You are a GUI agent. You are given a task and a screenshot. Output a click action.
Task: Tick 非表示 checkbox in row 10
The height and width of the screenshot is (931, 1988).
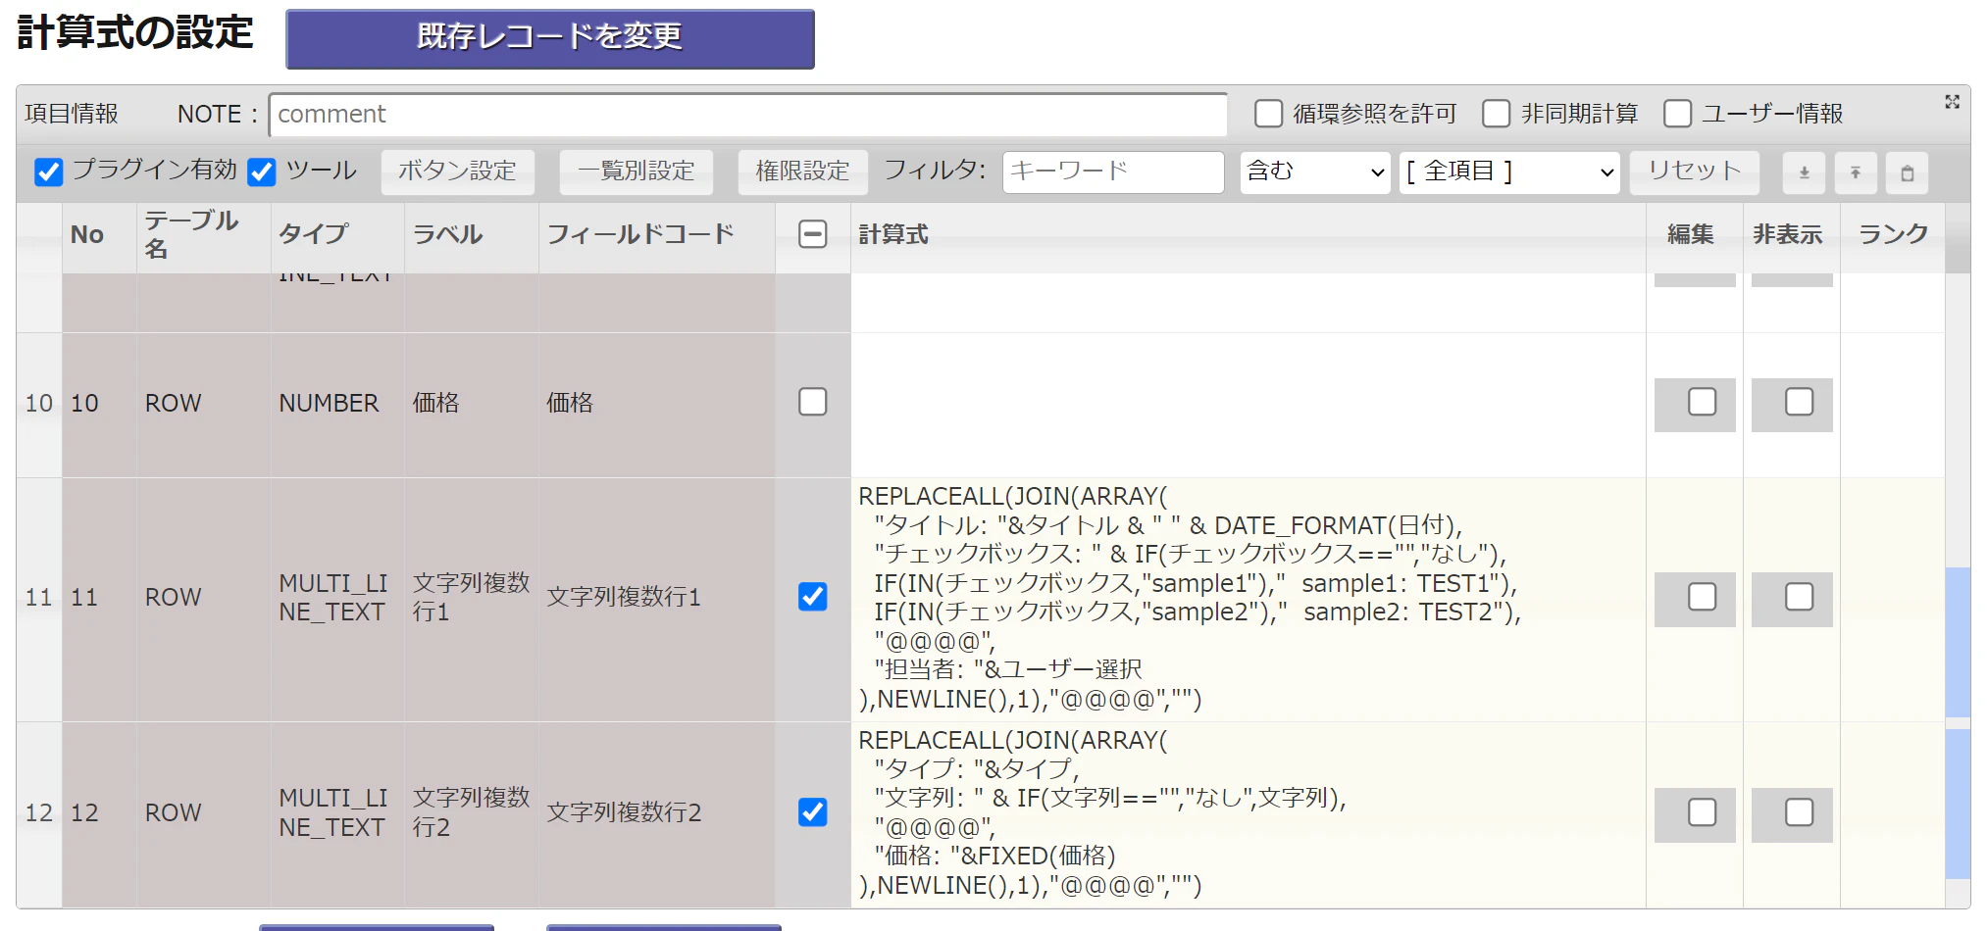click(x=1799, y=402)
